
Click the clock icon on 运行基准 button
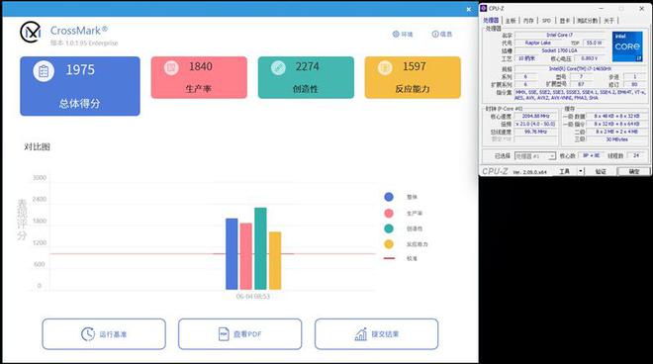(88, 334)
